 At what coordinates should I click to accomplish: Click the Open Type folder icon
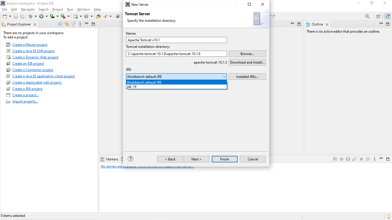[98, 16]
